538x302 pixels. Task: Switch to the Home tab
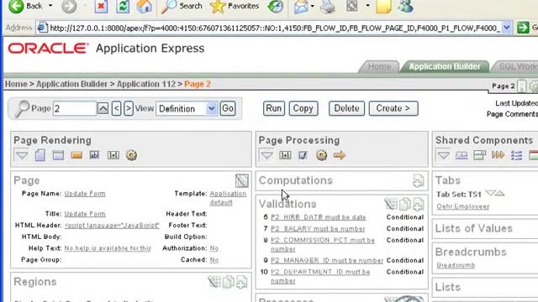pos(379,66)
